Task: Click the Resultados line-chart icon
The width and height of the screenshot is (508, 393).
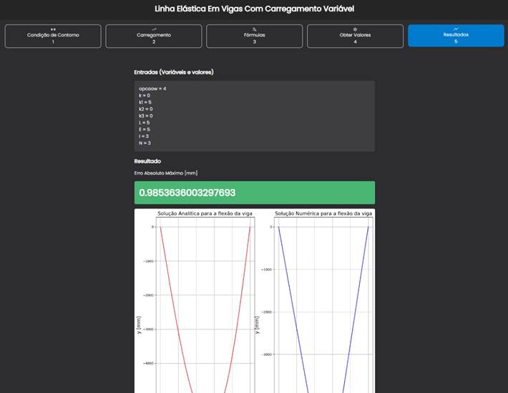Action: pos(456,29)
